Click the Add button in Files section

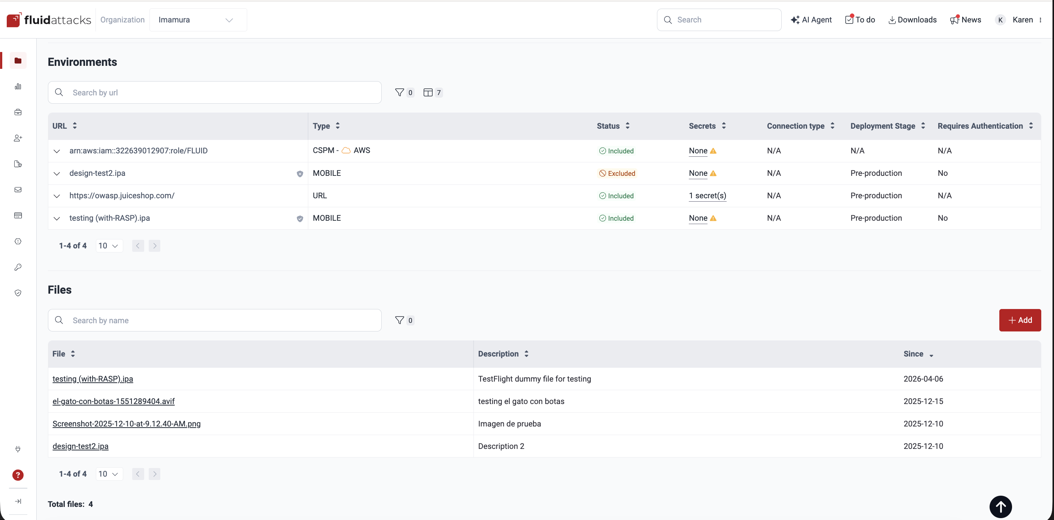point(1020,320)
